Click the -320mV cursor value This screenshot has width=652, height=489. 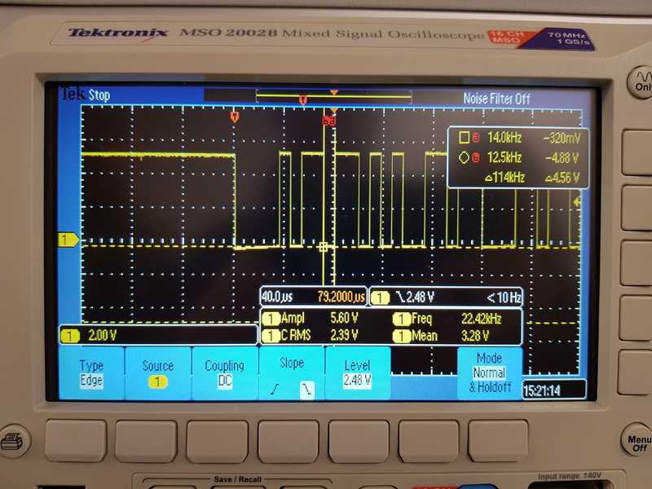click(562, 138)
